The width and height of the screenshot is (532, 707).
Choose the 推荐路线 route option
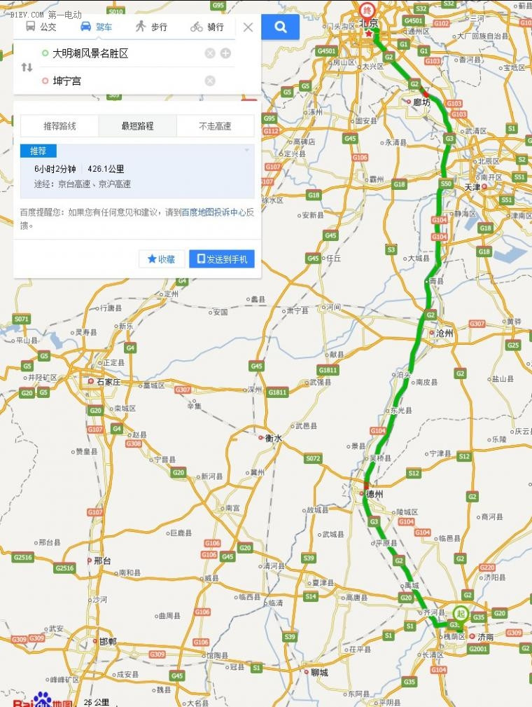59,126
